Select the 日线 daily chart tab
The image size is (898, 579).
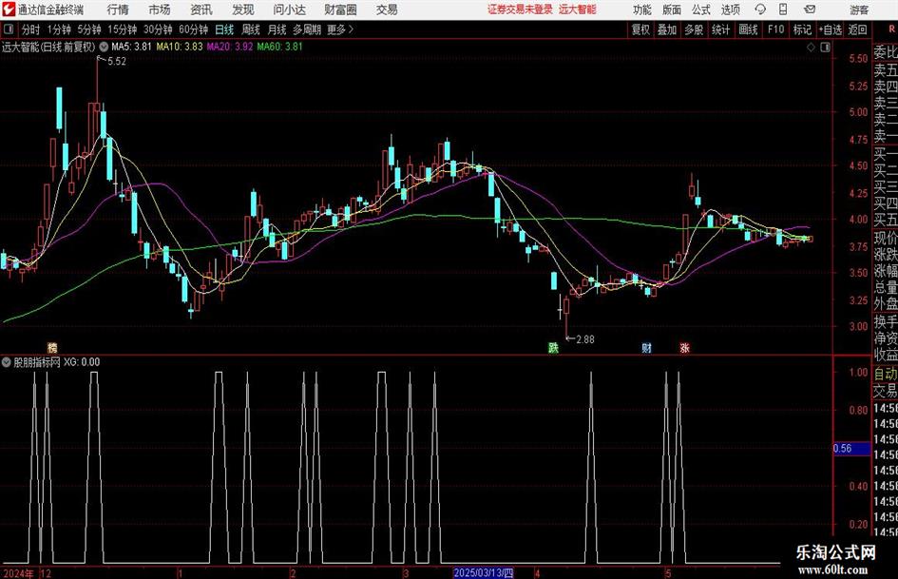coord(224,29)
